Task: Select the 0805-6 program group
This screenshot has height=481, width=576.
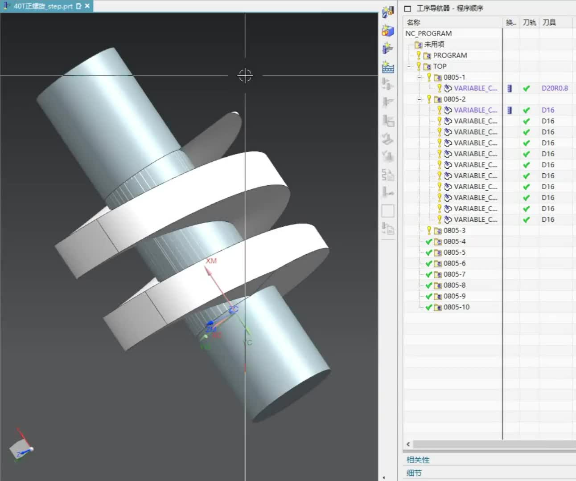Action: tap(454, 264)
